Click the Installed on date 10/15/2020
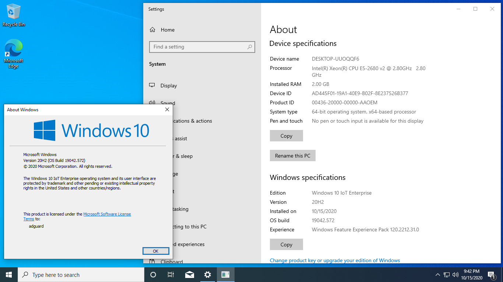 pyautogui.click(x=324, y=211)
